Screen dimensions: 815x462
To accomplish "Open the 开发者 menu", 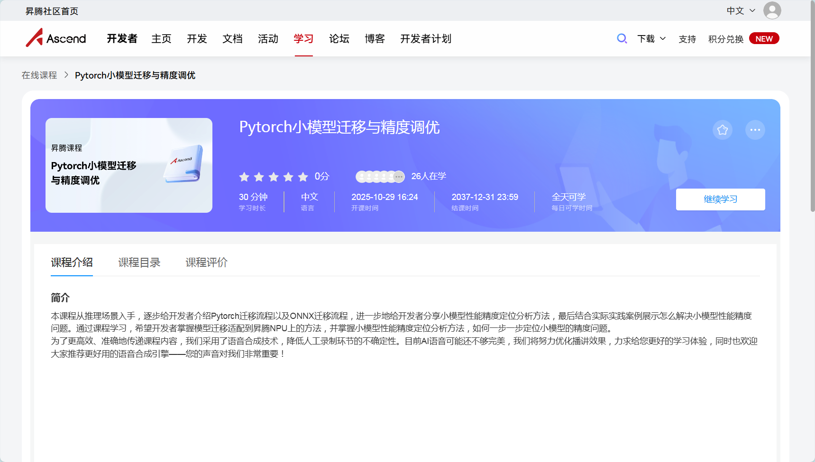I will (122, 38).
